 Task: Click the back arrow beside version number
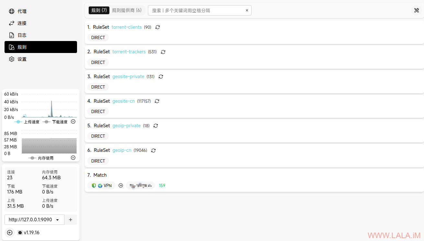(10, 233)
